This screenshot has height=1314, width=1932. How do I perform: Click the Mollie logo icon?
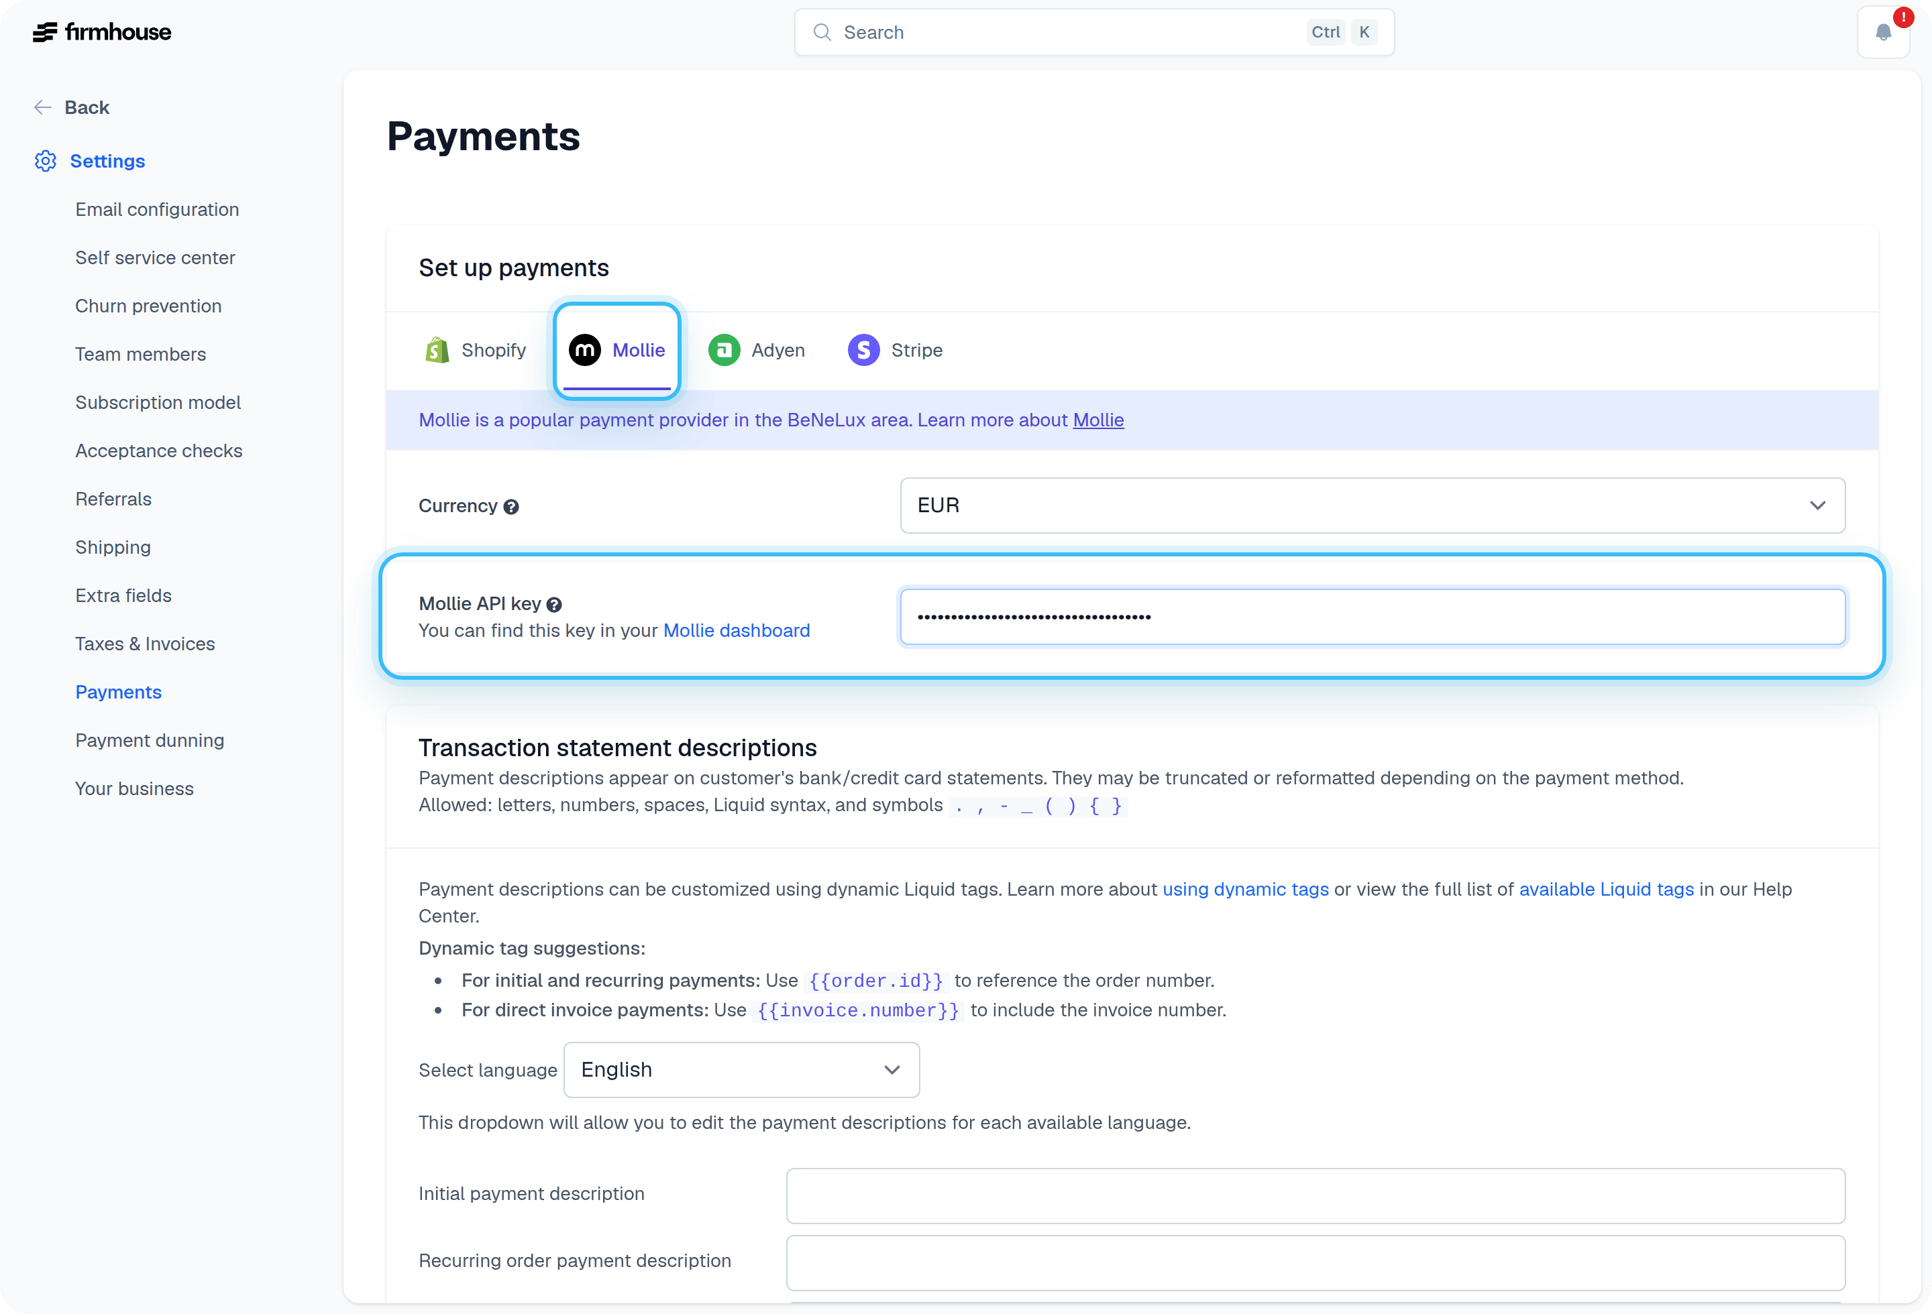tap(585, 351)
